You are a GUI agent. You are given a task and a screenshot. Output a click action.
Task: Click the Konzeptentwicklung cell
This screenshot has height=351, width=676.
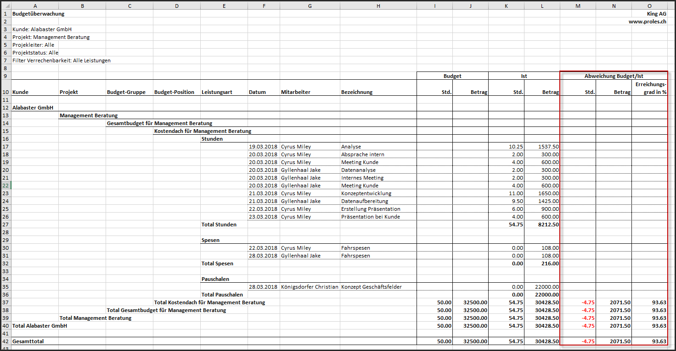[x=366, y=193]
